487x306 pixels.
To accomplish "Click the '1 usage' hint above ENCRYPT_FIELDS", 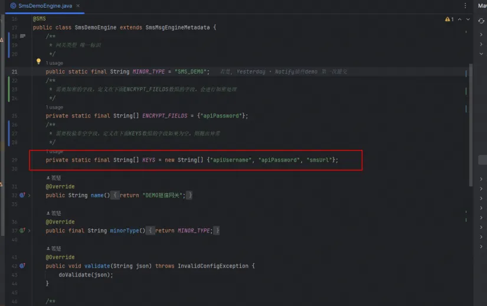I will (54, 107).
